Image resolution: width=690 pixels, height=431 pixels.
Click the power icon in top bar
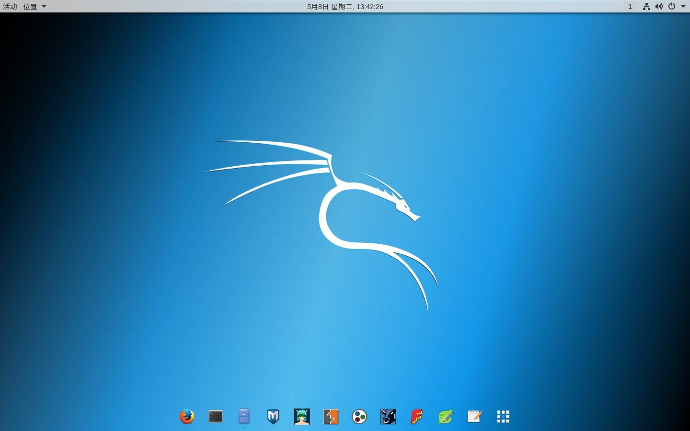point(672,6)
